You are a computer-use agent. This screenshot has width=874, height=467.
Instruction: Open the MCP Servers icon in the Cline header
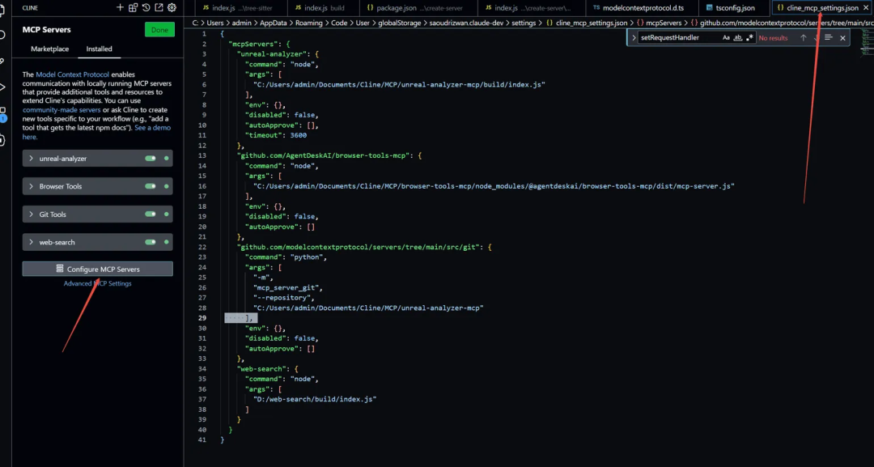click(x=133, y=7)
